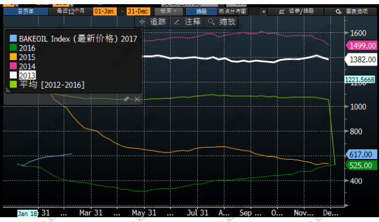Image resolution: width=379 pixels, height=222 pixels.
Task: Select the 2014 legend label
Action: [27, 66]
